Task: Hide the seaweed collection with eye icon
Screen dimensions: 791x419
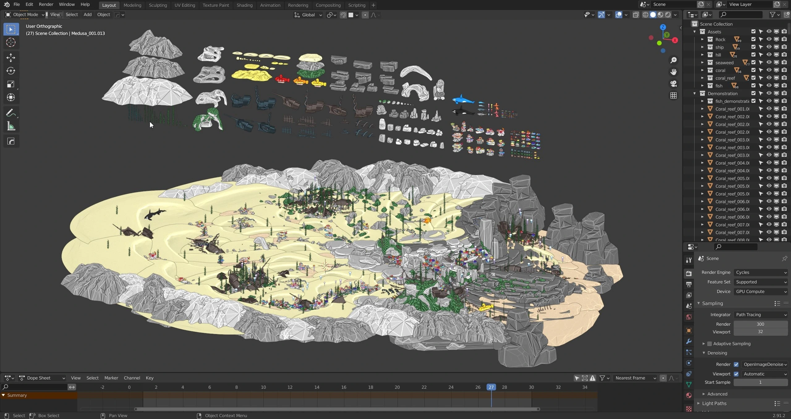Action: tap(769, 62)
